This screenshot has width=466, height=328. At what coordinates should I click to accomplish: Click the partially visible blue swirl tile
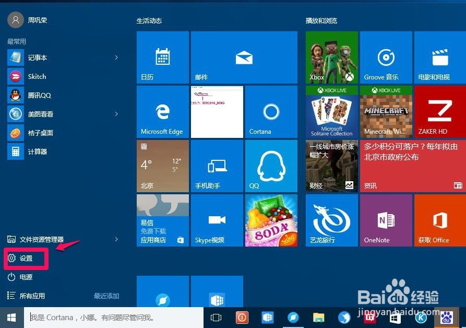(x=163, y=291)
